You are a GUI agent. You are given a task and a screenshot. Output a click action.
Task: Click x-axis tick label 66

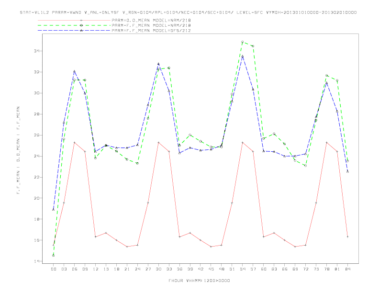pos(285,269)
